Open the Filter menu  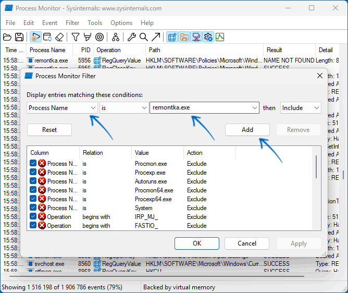coord(72,23)
